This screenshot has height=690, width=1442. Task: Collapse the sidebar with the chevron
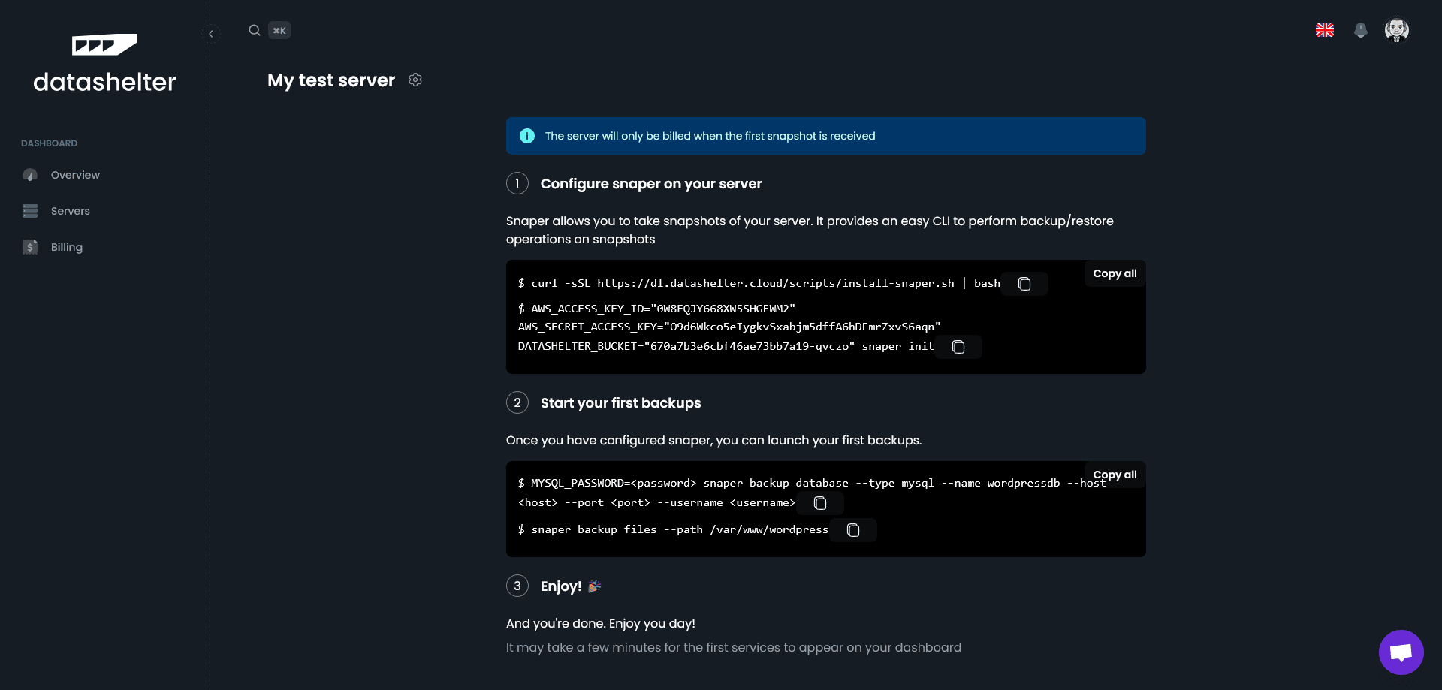[x=211, y=34]
